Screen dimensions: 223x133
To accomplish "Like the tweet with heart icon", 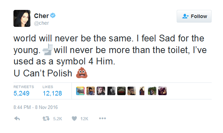I will click(x=74, y=118).
